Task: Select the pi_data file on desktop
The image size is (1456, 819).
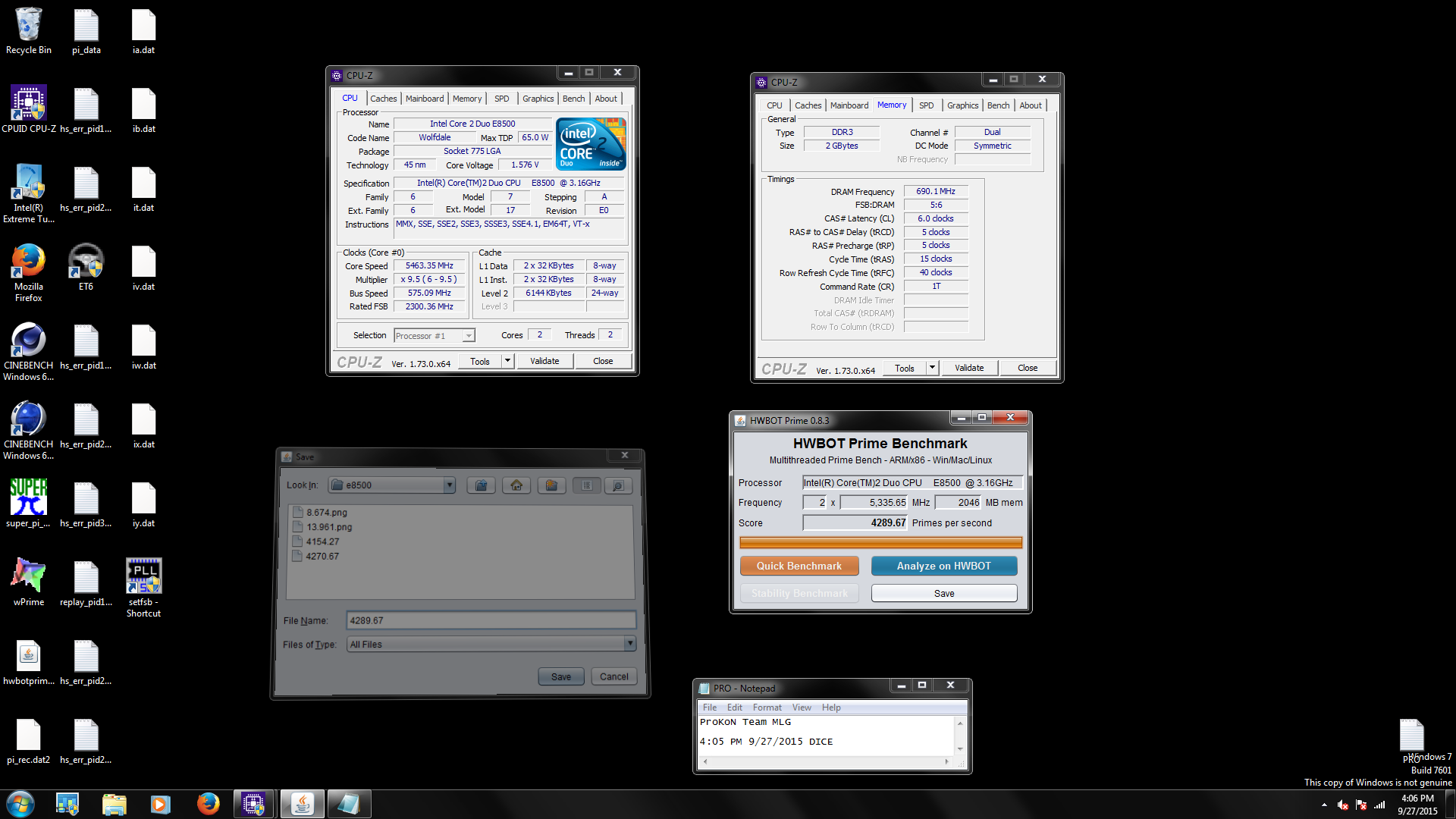Action: pyautogui.click(x=86, y=31)
